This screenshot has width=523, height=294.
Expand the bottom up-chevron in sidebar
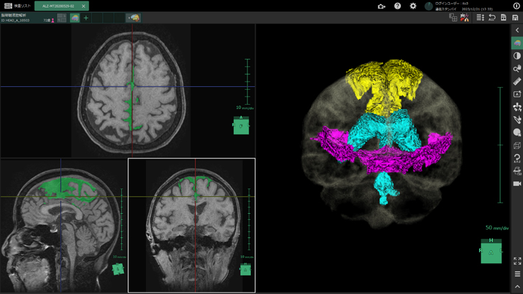tap(517, 287)
